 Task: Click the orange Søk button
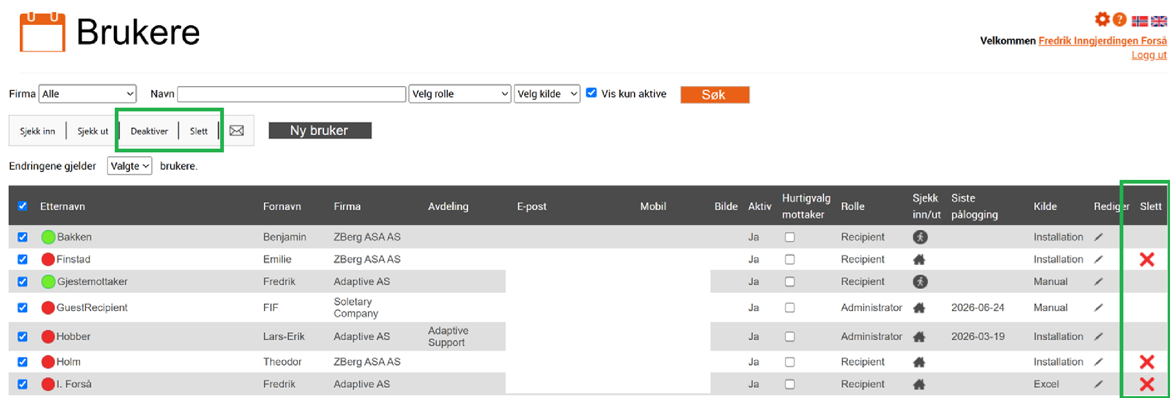pyautogui.click(x=715, y=95)
